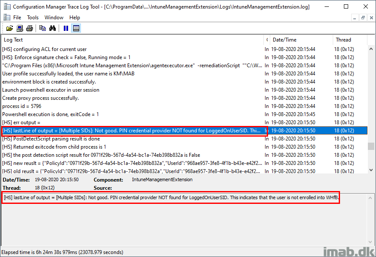The image size is (376, 257).
Task: Click the log list scrollbar thumb
Action: [x=371, y=146]
